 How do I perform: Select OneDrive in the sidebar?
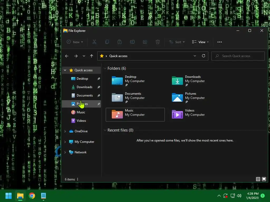81,131
